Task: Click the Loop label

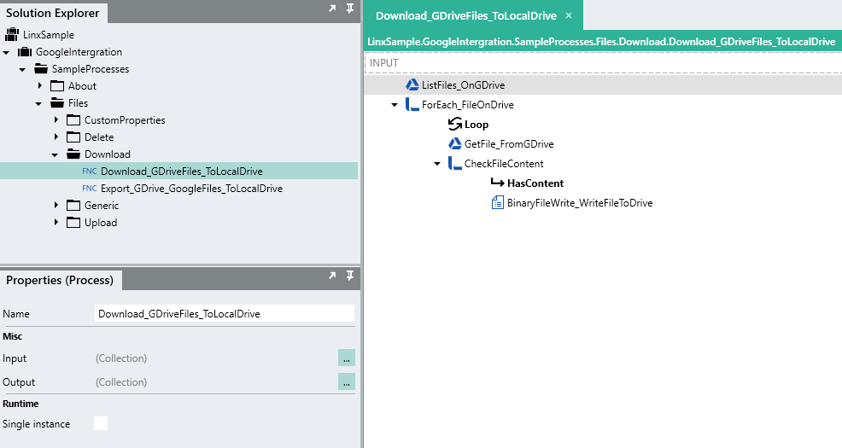Action: [x=477, y=125]
